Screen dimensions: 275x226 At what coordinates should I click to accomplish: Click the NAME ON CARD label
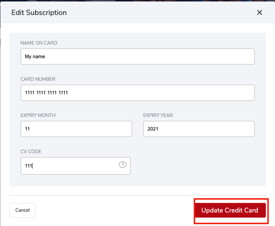(x=39, y=43)
